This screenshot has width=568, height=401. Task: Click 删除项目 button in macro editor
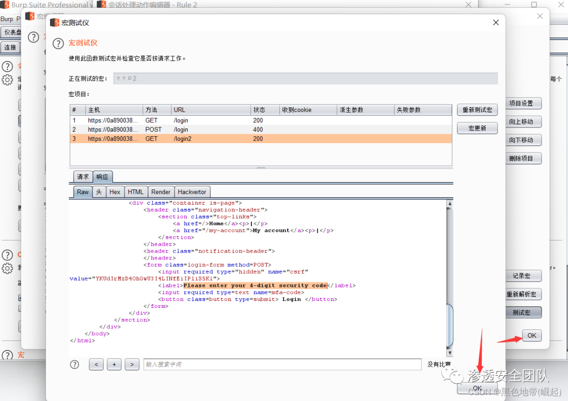pos(521,158)
